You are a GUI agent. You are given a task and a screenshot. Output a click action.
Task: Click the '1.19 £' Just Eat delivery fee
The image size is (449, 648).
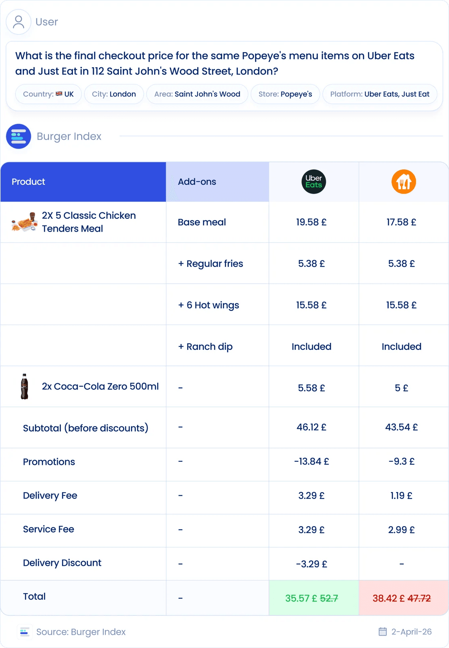tap(401, 496)
